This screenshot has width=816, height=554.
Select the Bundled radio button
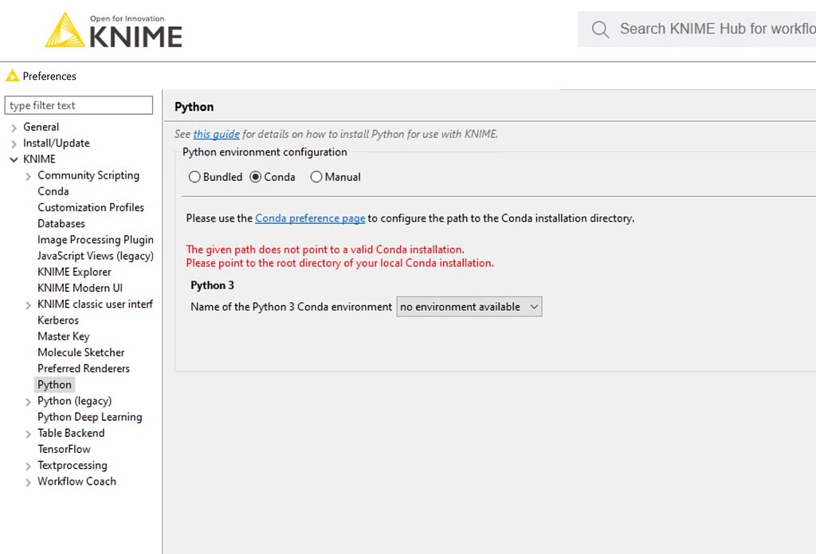pos(194,177)
